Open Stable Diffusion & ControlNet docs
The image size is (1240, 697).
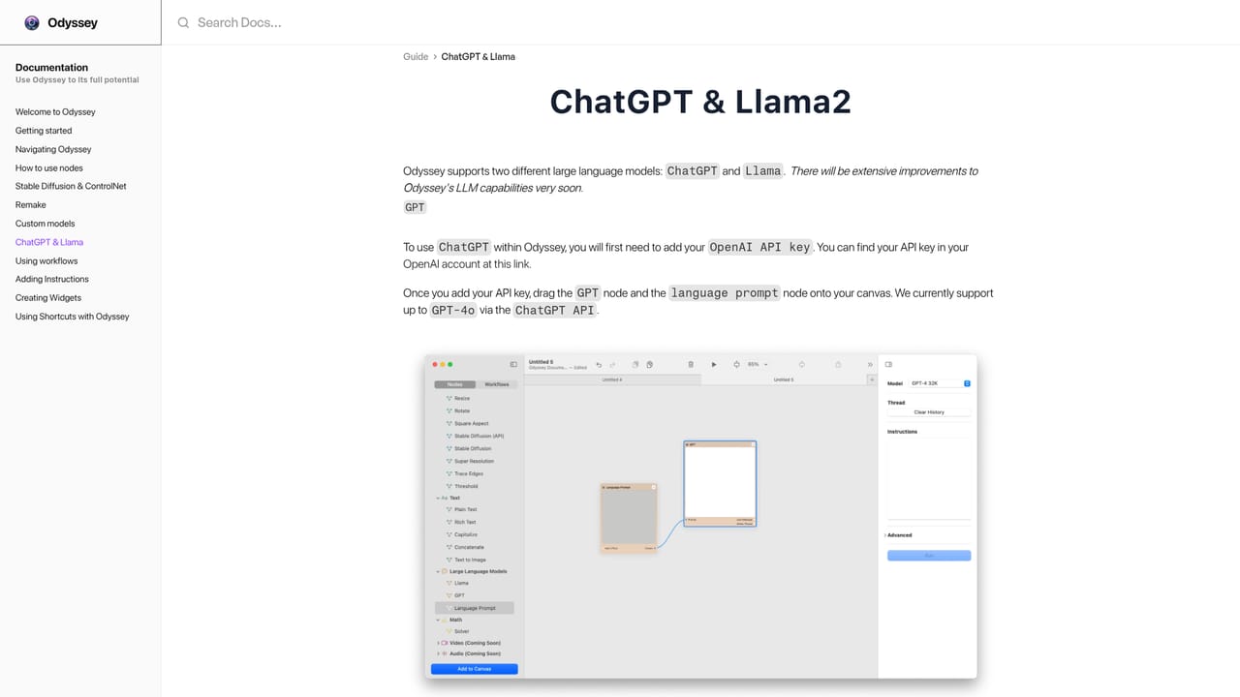[71, 186]
